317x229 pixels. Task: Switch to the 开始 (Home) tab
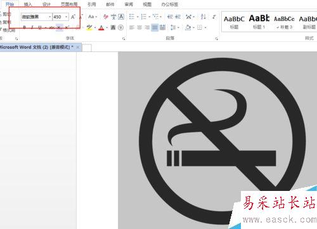point(10,4)
